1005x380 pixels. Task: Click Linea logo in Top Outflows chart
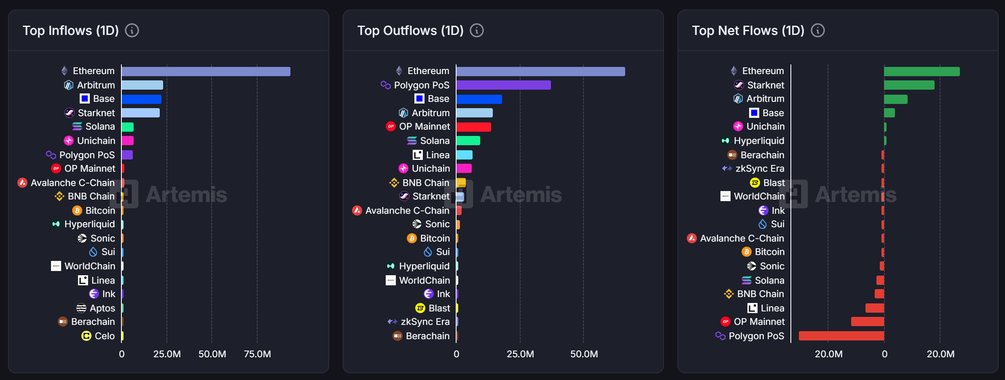(x=418, y=155)
